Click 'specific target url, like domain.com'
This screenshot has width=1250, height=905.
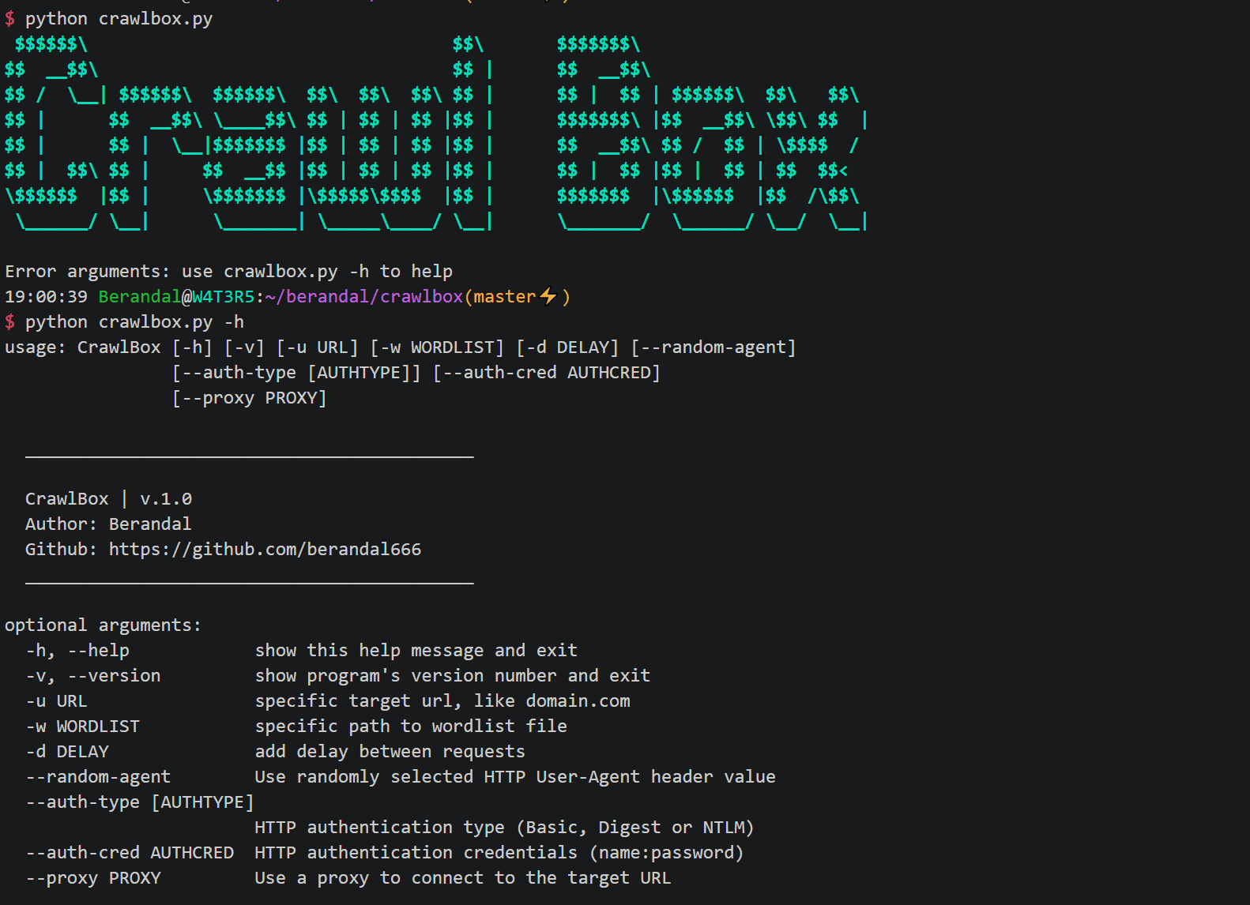442,701
